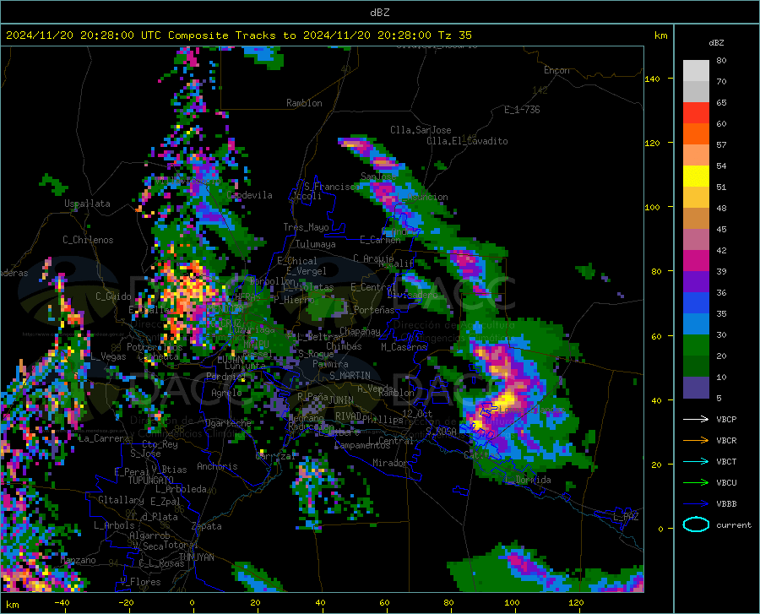Screen dimensions: 760x614
Task: Click the 'Anchoris' map label
Action: point(217,467)
